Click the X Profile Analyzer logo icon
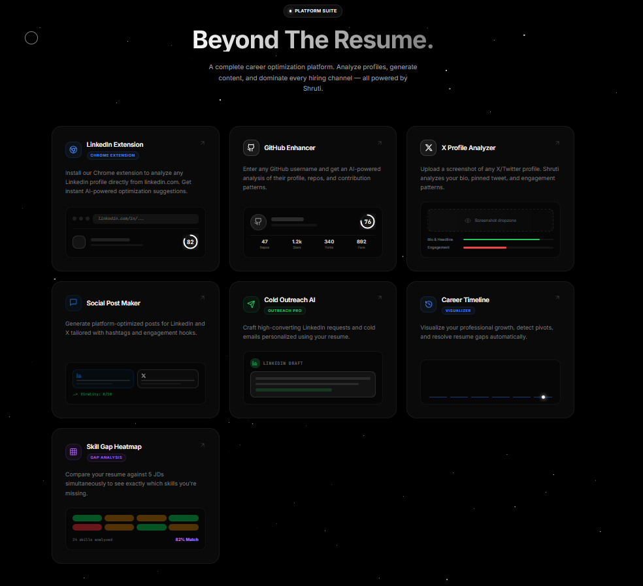The image size is (643, 586). pos(429,148)
